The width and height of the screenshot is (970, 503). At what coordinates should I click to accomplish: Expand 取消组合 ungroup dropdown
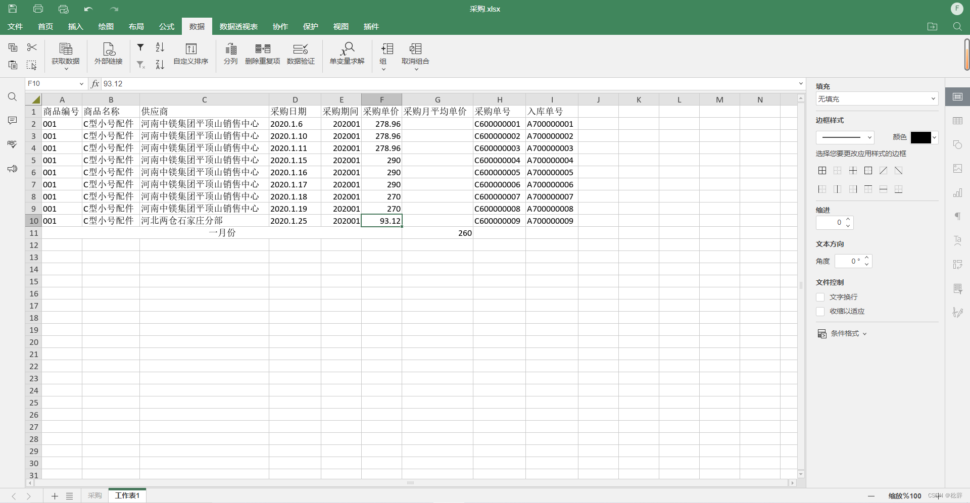tap(416, 69)
